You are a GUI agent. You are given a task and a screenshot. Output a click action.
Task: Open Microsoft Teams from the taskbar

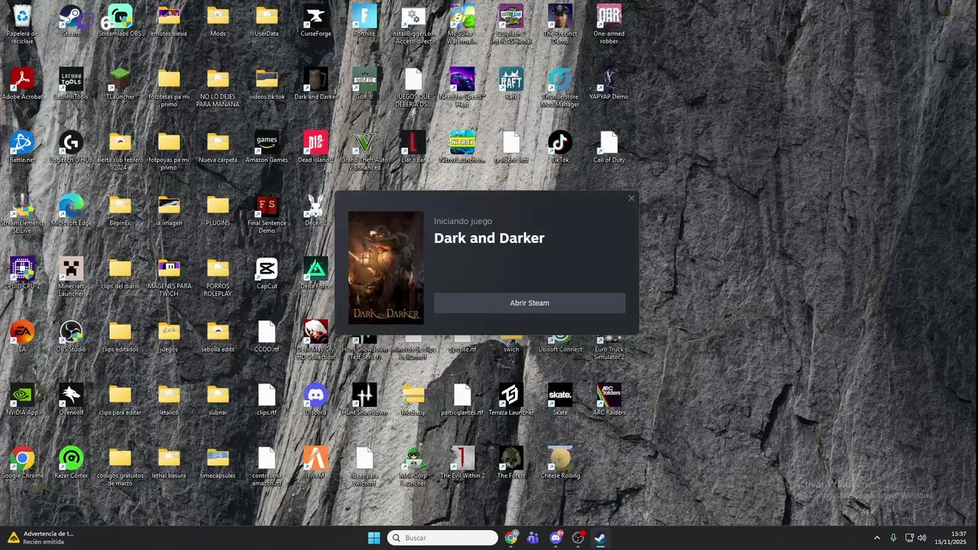tap(533, 538)
